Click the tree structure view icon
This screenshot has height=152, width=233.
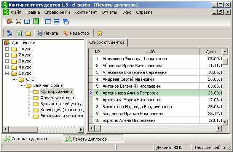tap(10, 33)
